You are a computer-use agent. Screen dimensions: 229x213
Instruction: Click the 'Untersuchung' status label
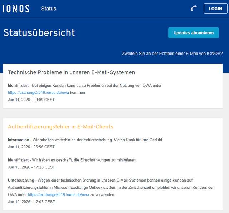pyautogui.click(x=21, y=180)
